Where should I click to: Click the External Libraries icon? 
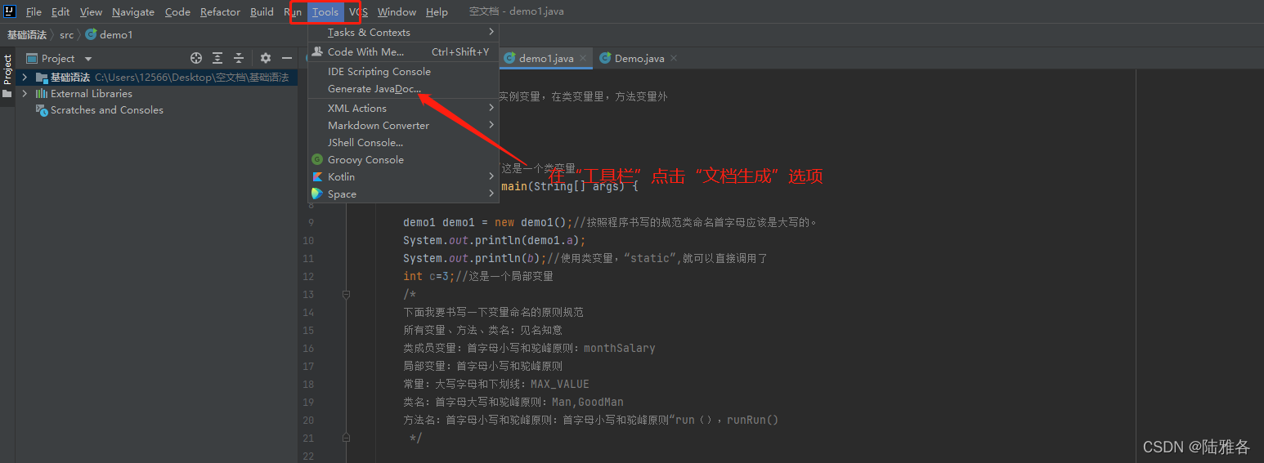tap(42, 94)
